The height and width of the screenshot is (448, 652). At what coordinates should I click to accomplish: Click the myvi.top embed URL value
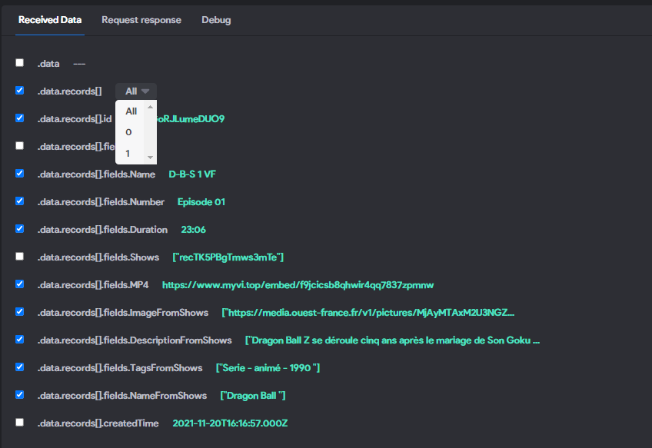298,284
